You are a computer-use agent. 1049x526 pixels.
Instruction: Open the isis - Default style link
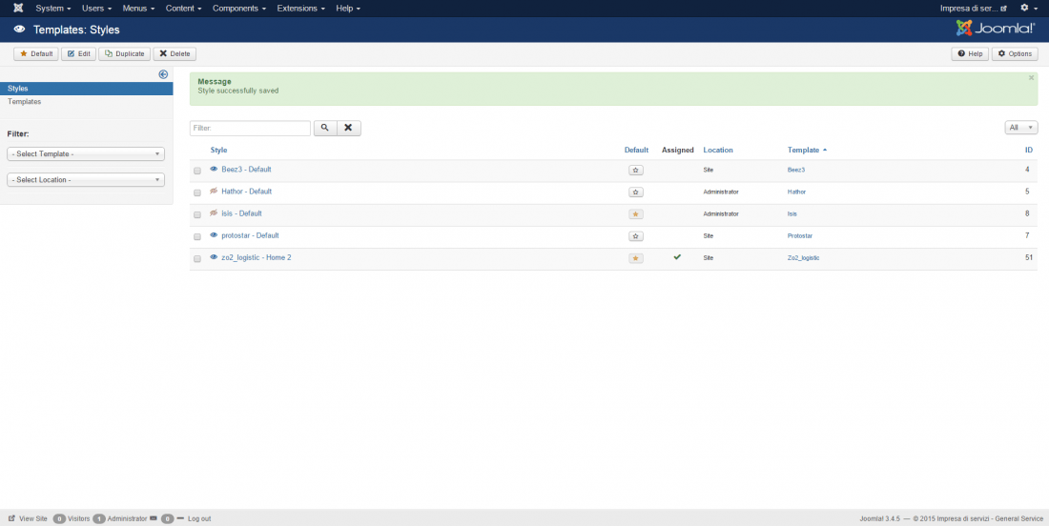tap(241, 213)
